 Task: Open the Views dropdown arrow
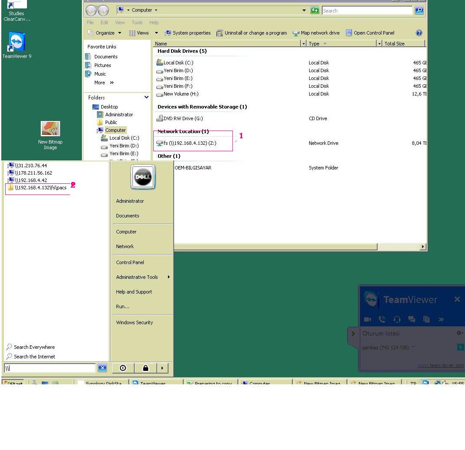156,33
